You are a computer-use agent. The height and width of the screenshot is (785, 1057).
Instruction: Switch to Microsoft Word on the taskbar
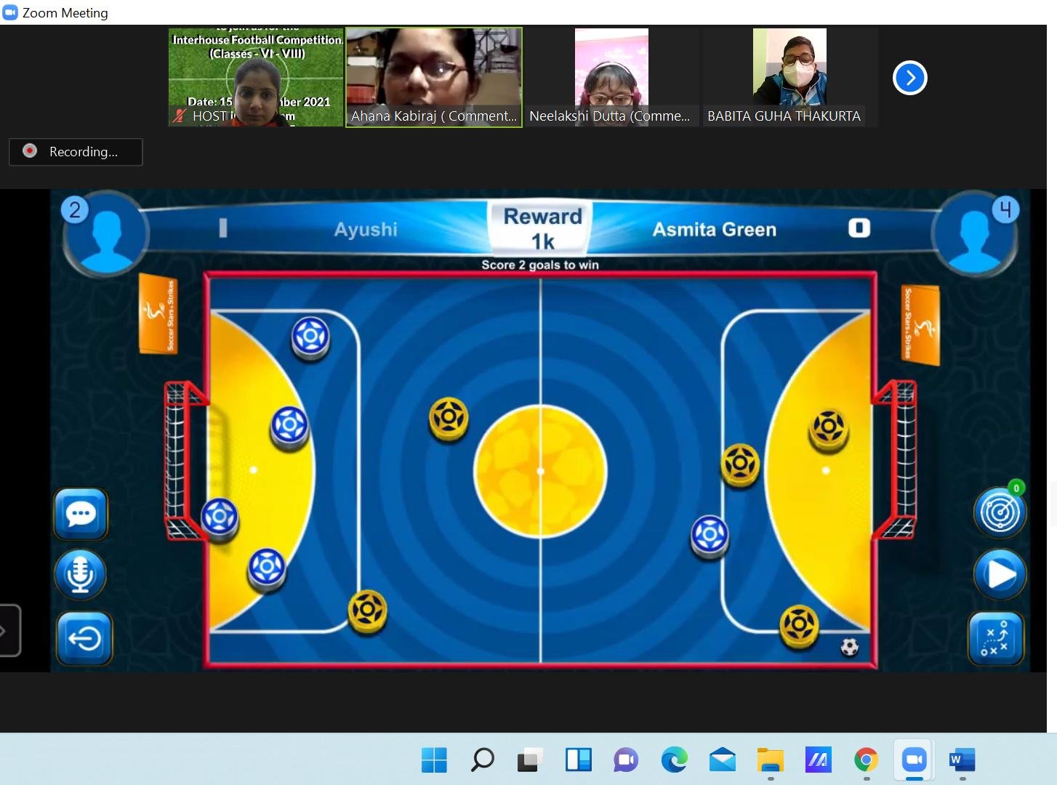pos(962,760)
